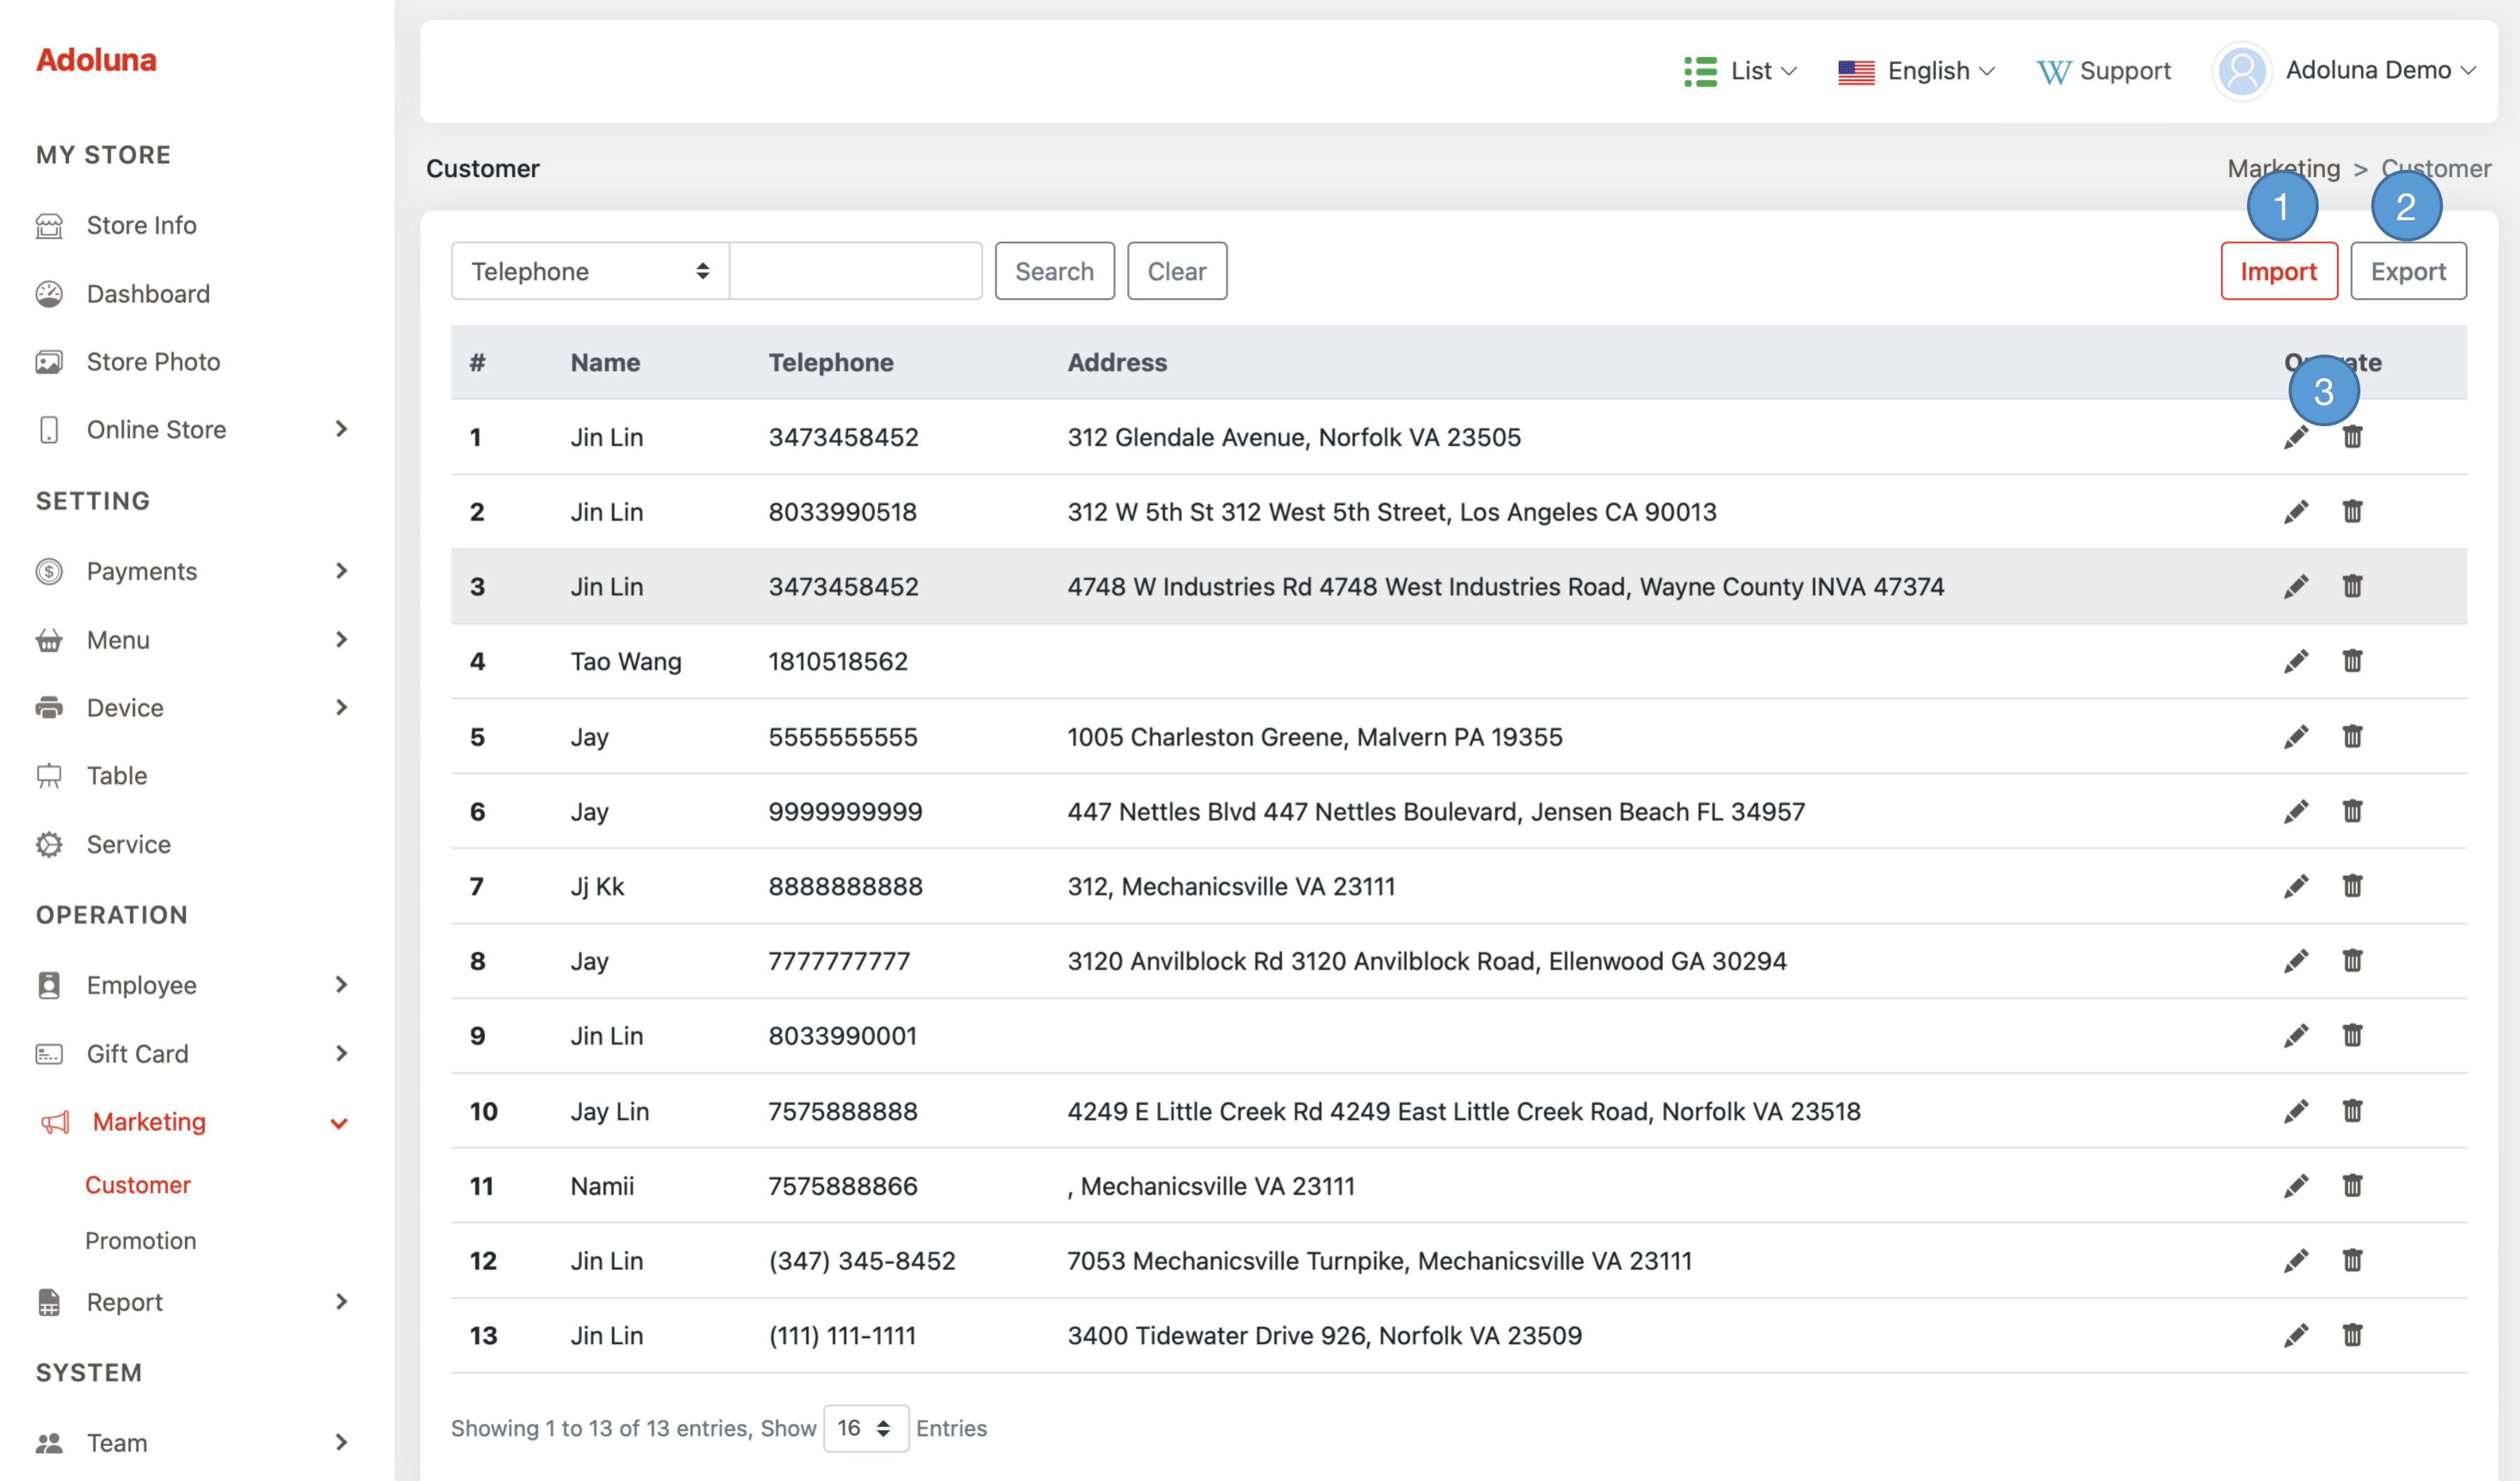Delete customer with phone 5555555555
Image resolution: width=2520 pixels, height=1481 pixels.
pyautogui.click(x=2352, y=736)
